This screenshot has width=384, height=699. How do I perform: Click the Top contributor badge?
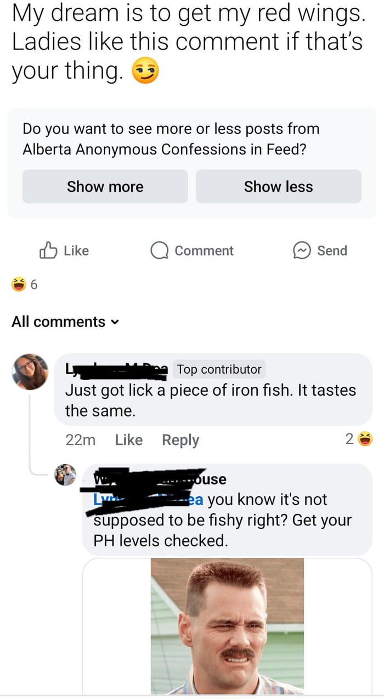point(218,369)
